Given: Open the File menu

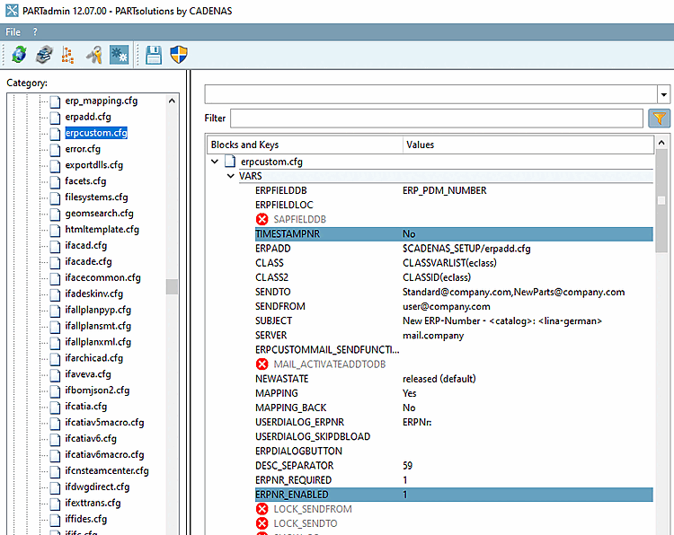Looking at the screenshot, I should pos(13,31).
